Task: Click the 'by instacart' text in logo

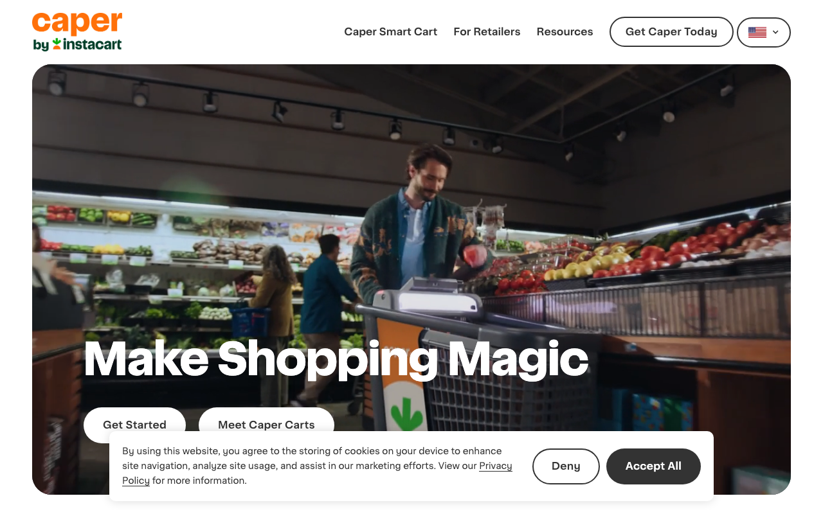Action: pyautogui.click(x=77, y=44)
